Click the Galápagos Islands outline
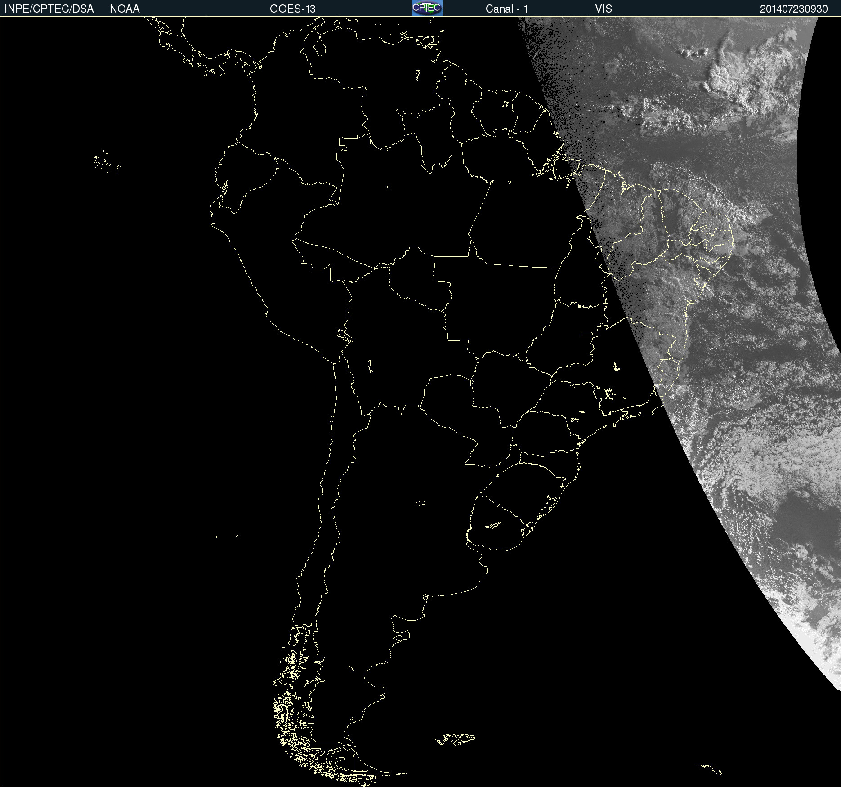The height and width of the screenshot is (787, 841). pyautogui.click(x=103, y=163)
